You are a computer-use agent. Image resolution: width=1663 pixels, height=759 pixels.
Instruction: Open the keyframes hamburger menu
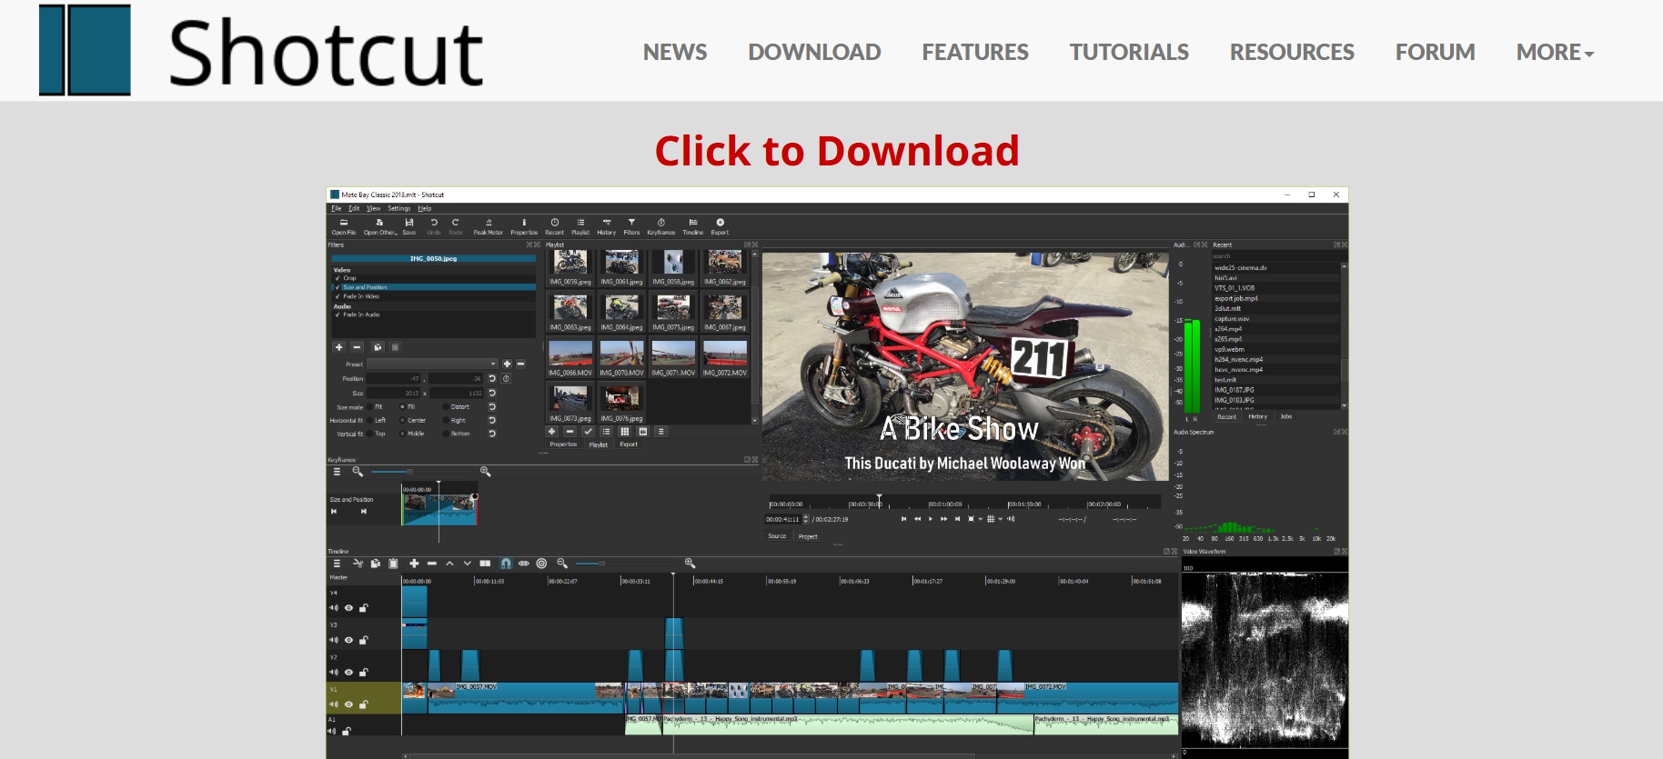(337, 472)
